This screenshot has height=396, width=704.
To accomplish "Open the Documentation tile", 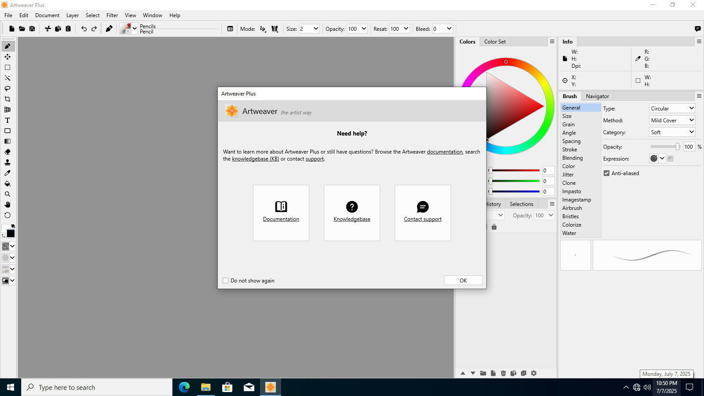I will point(281,213).
